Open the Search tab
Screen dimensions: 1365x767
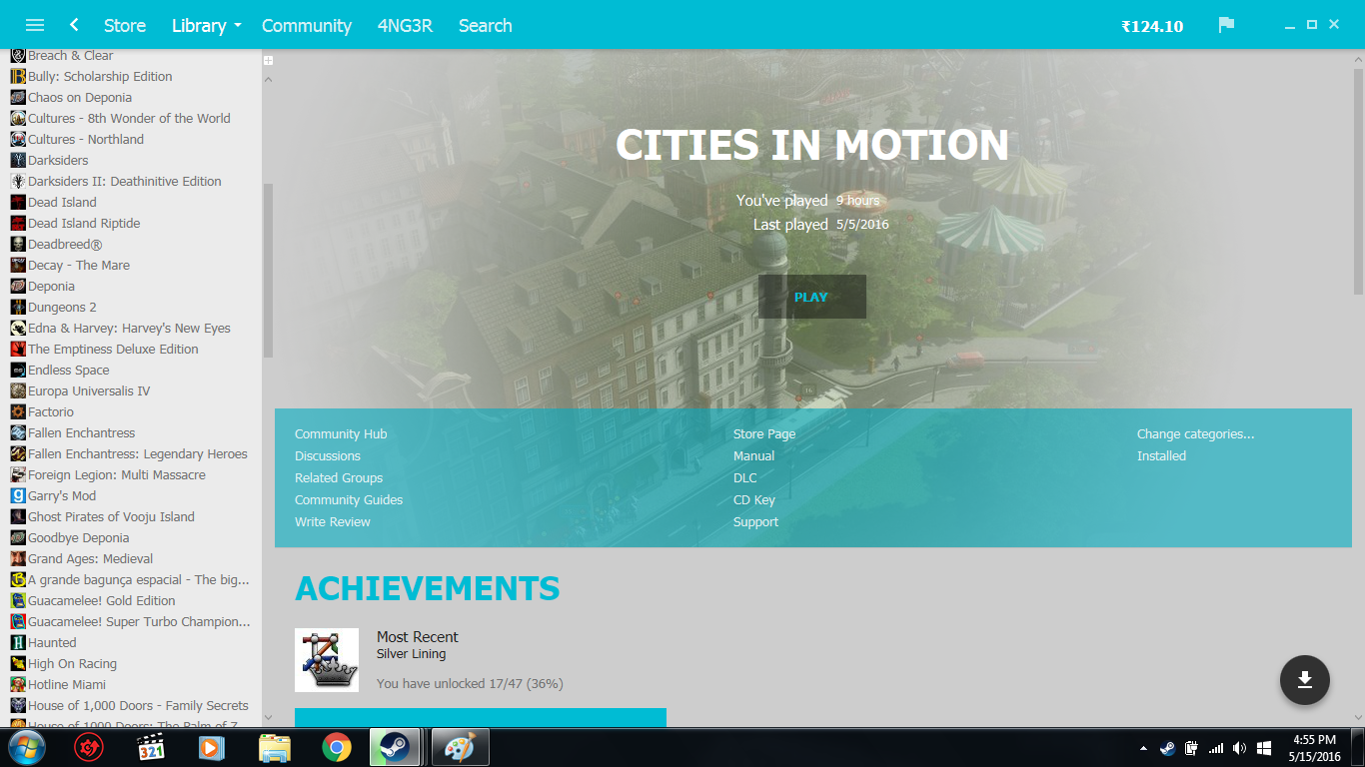click(x=486, y=25)
